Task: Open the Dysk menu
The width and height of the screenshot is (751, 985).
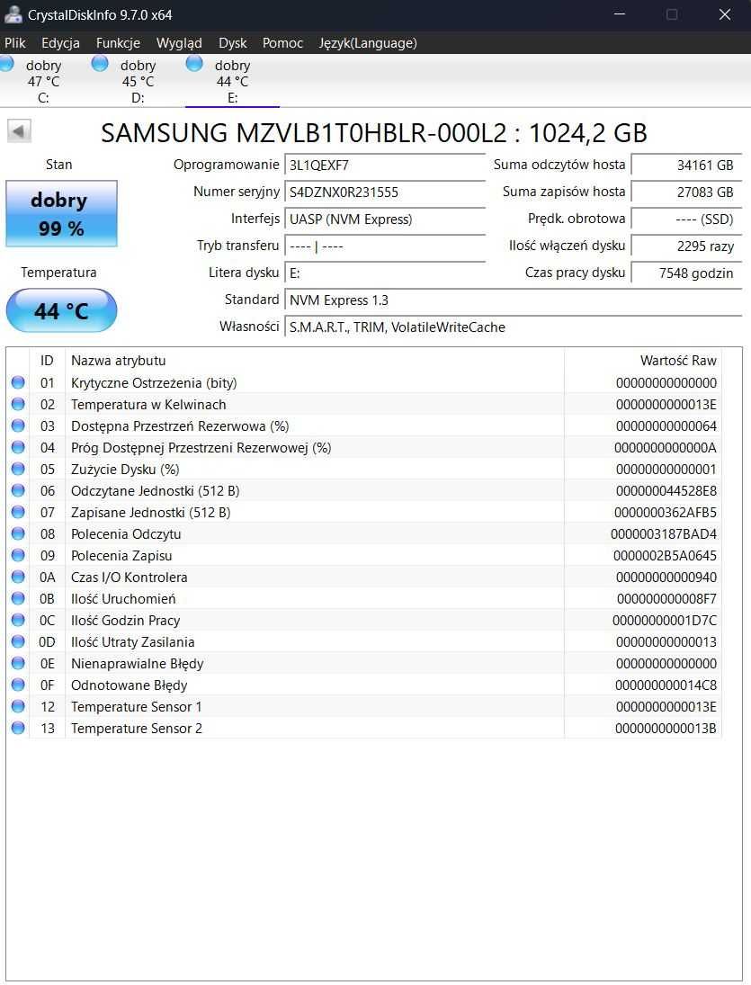Action: (x=232, y=42)
